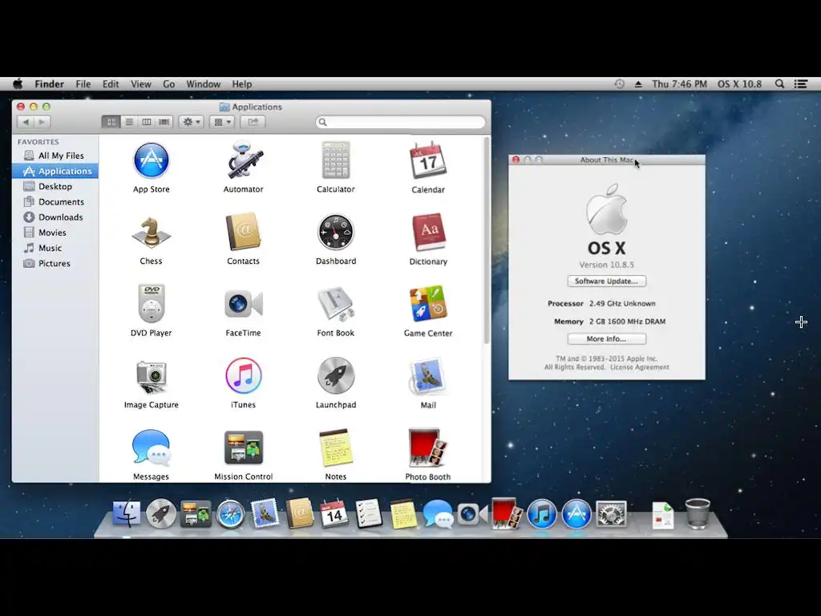
Task: Click the Share button in Finder toolbar
Action: tap(253, 122)
